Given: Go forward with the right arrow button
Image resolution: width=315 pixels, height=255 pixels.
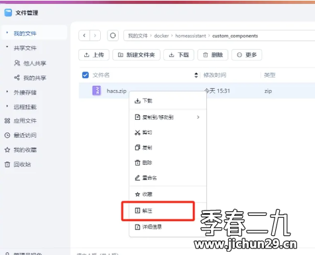Looking at the screenshot, I should click(x=95, y=35).
